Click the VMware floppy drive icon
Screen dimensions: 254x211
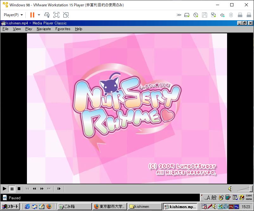click(204, 15)
